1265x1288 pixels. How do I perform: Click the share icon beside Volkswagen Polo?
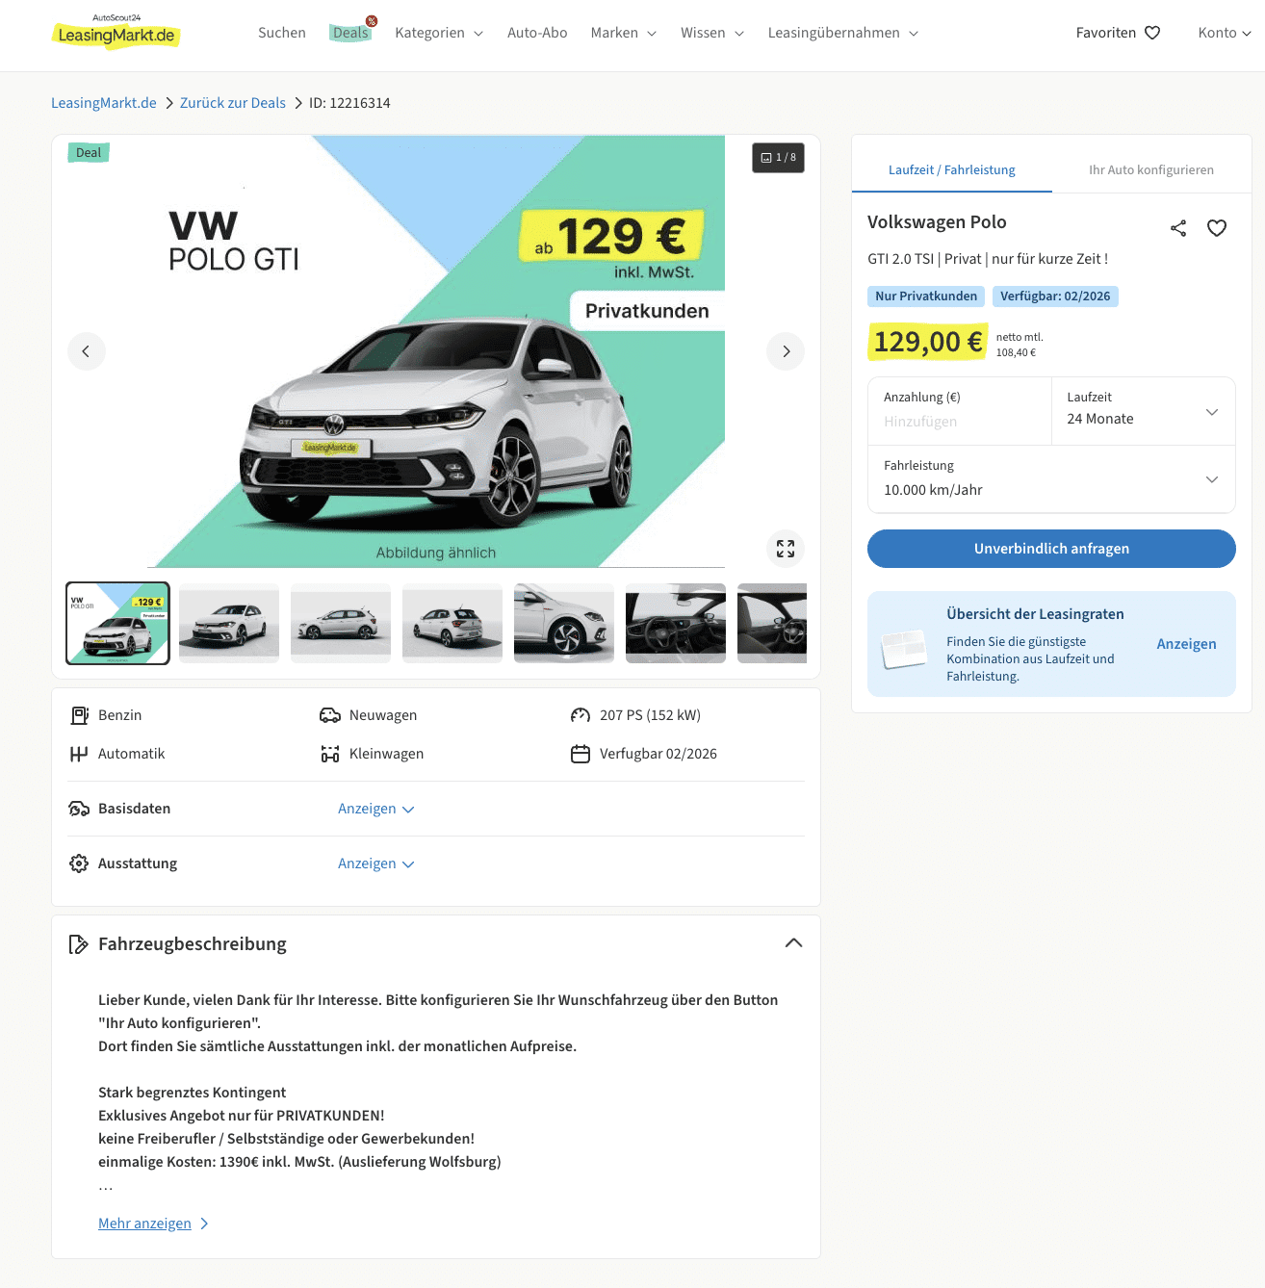click(1178, 228)
